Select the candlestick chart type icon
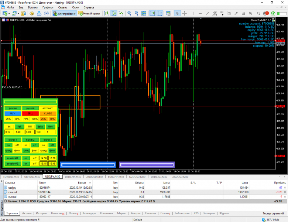The width and height of the screenshot is (288, 222). [114, 13]
